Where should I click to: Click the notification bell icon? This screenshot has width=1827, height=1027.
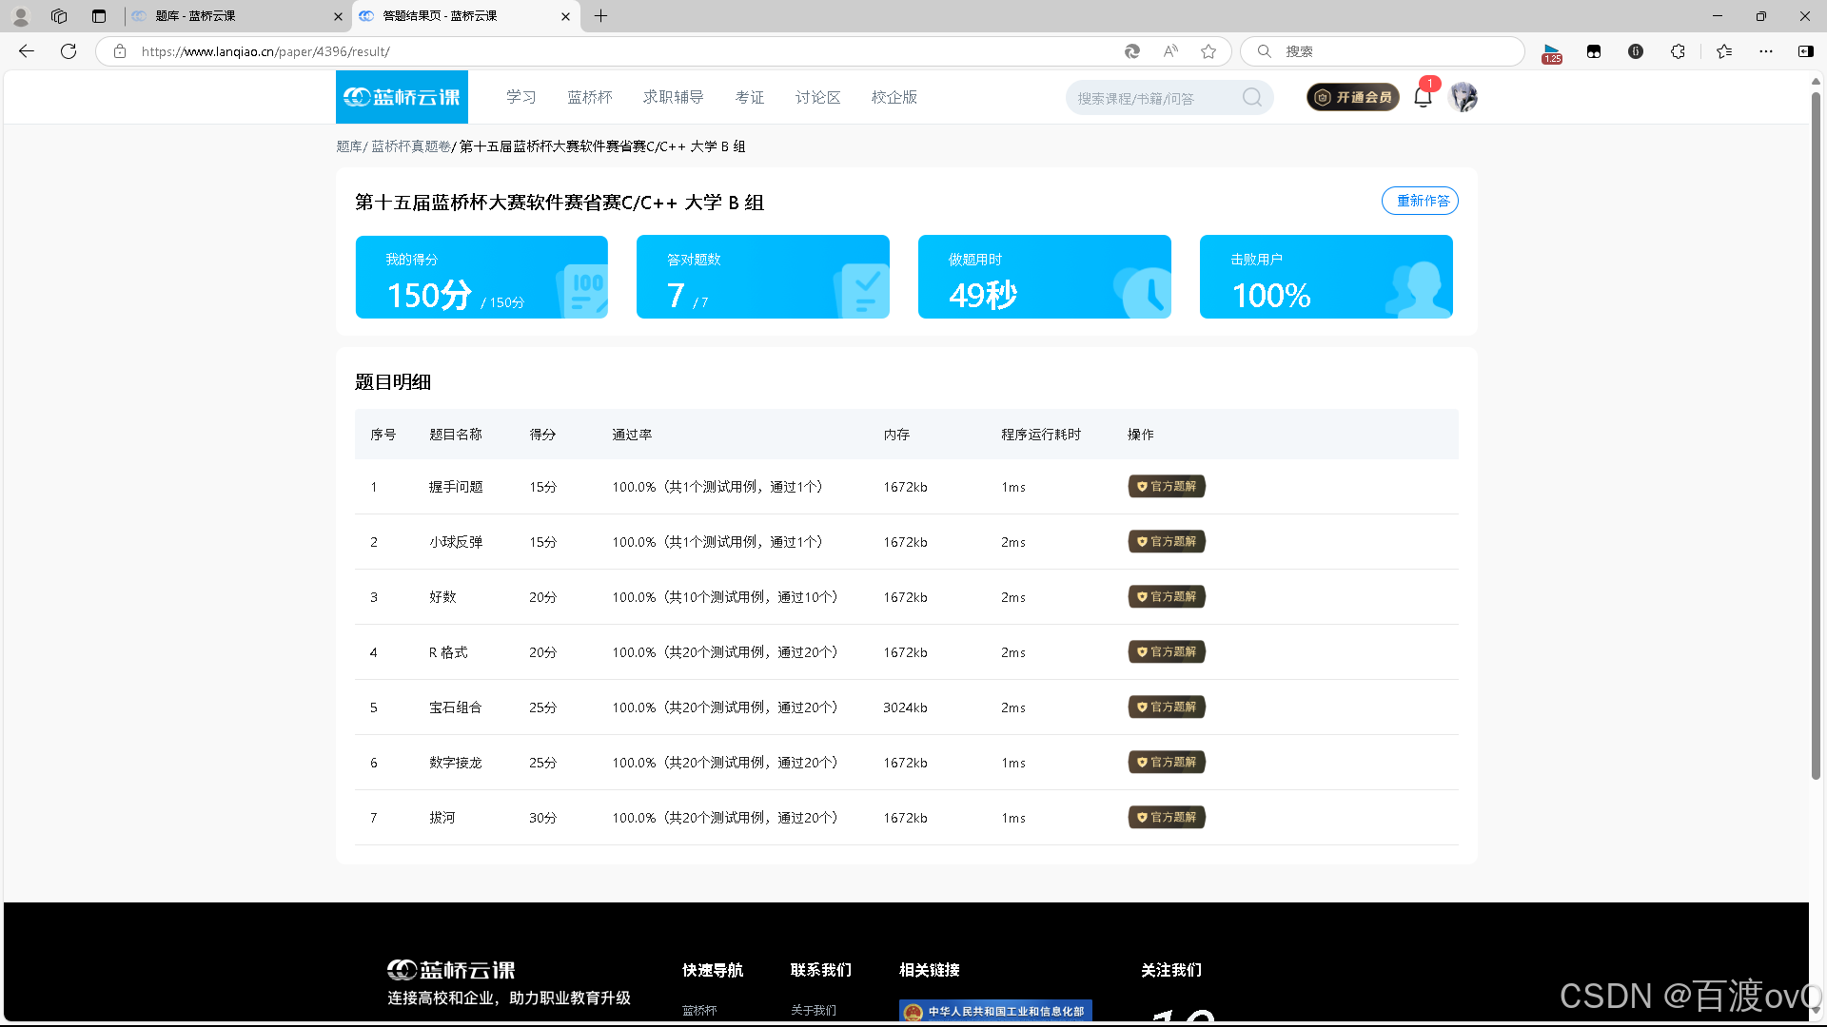(1423, 97)
